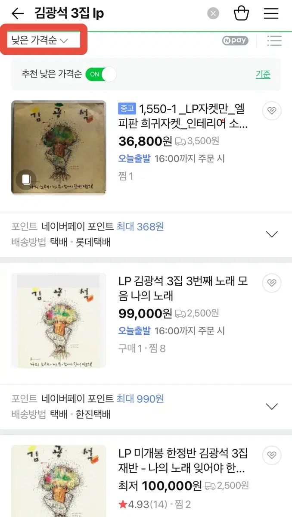
Task: Open listing titled 1,550-1 _LP자켓만
Action: click(183, 116)
